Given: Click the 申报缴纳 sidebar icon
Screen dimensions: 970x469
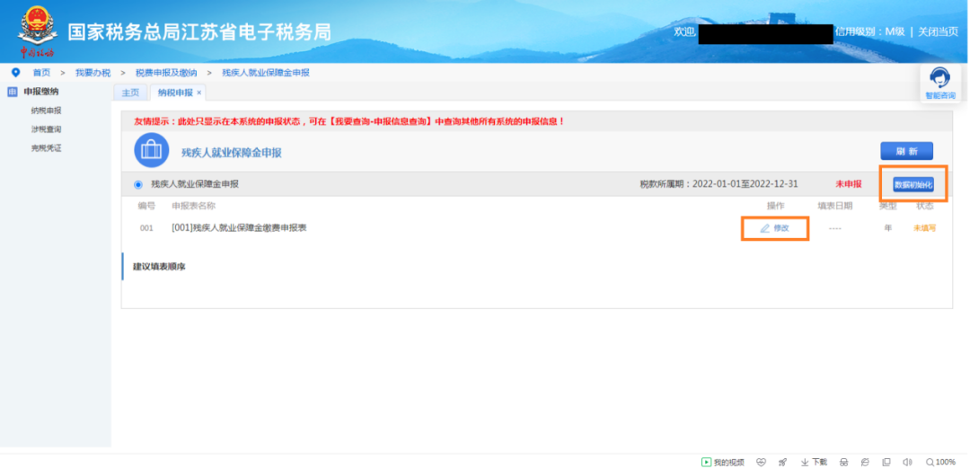Looking at the screenshot, I should pyautogui.click(x=13, y=92).
